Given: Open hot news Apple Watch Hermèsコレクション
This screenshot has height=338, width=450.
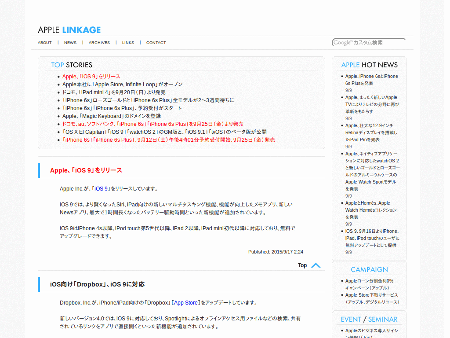Looking at the screenshot, I should tap(371, 210).
